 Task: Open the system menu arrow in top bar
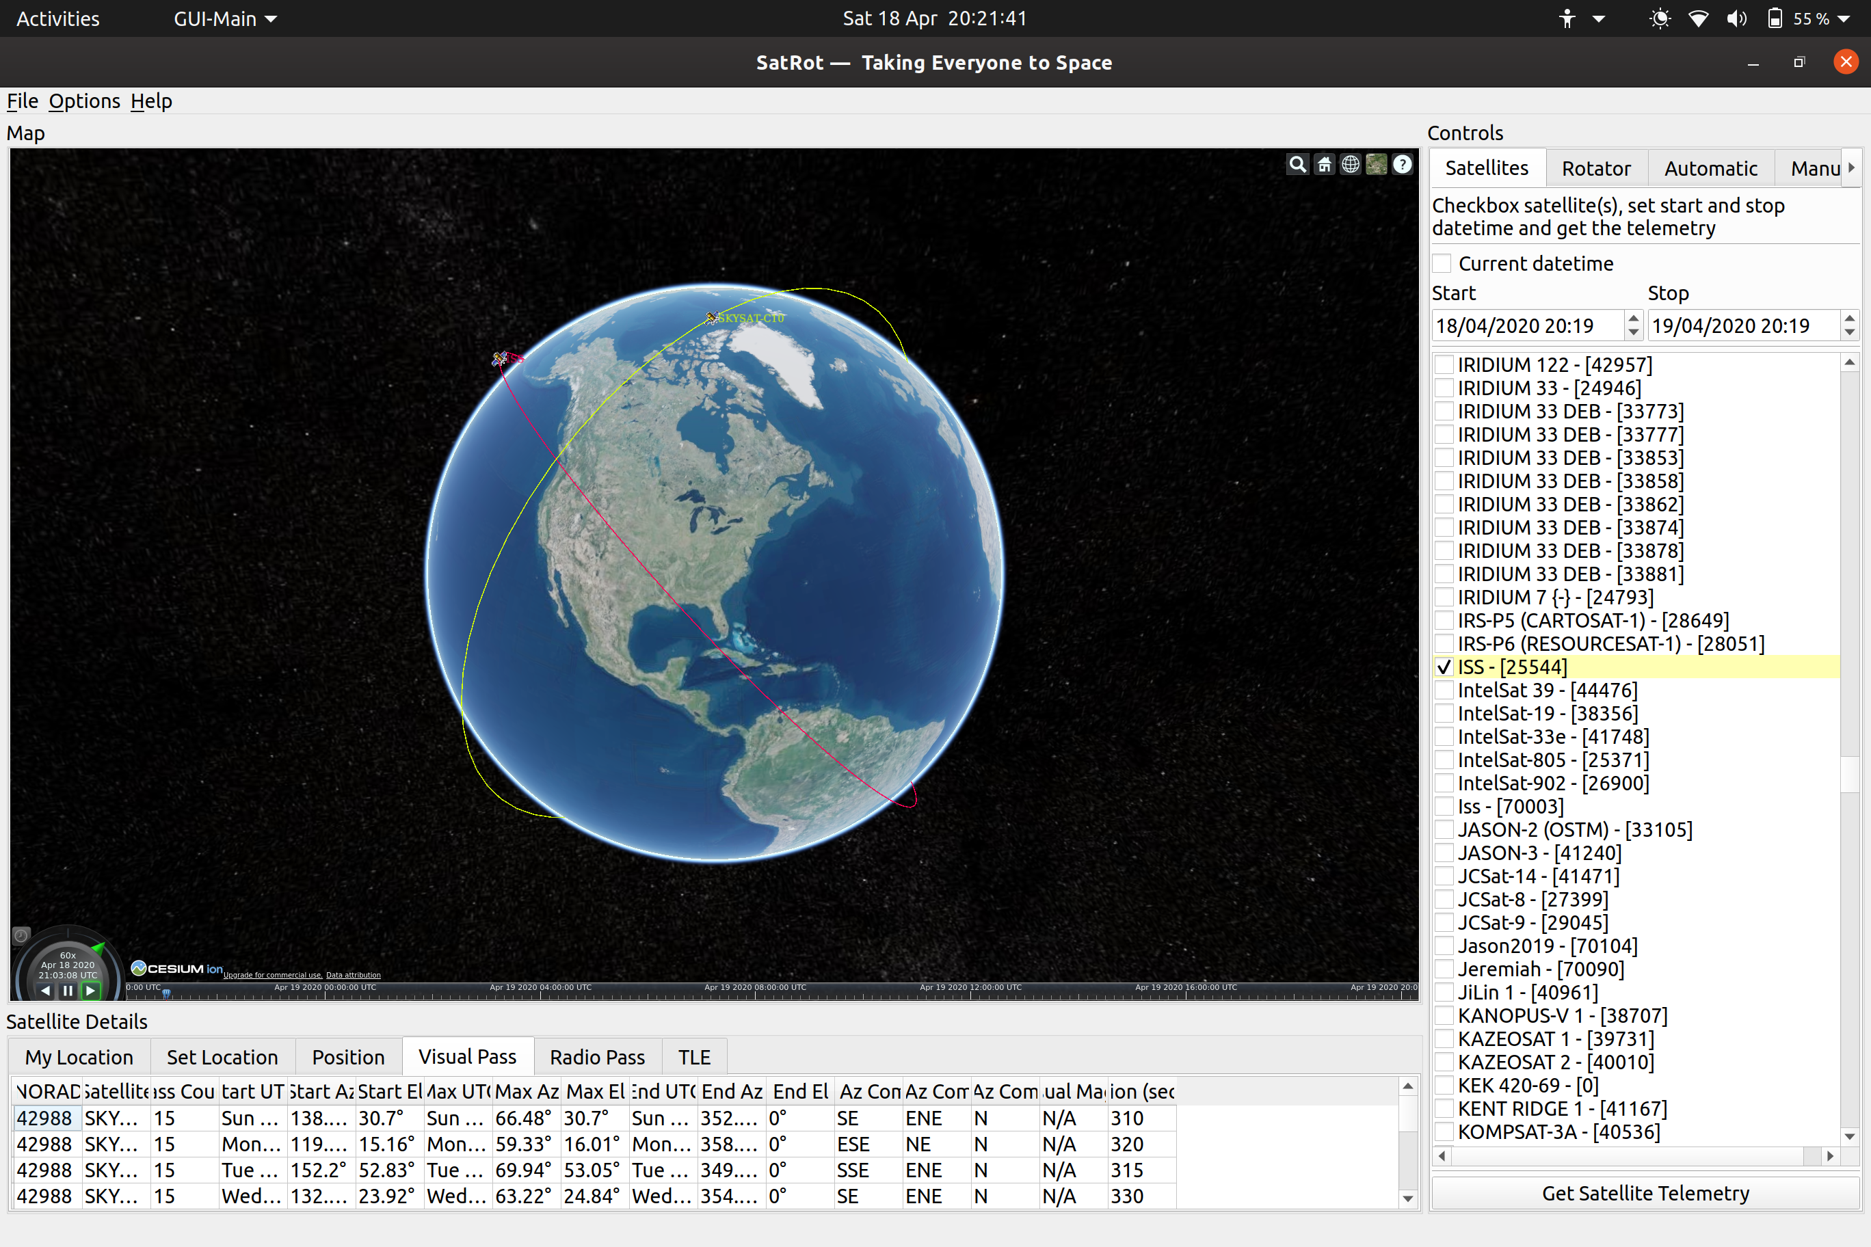[1843, 19]
